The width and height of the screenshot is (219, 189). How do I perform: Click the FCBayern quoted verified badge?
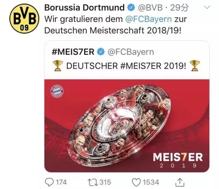101,52
